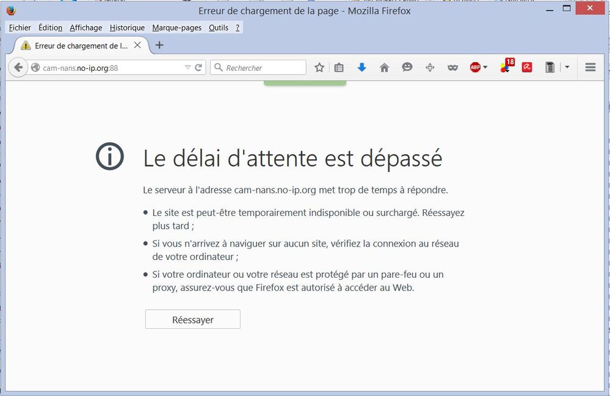Viewport: 610px width, 396px height.
Task: Open the Marque-pages menu
Action: pos(177,27)
